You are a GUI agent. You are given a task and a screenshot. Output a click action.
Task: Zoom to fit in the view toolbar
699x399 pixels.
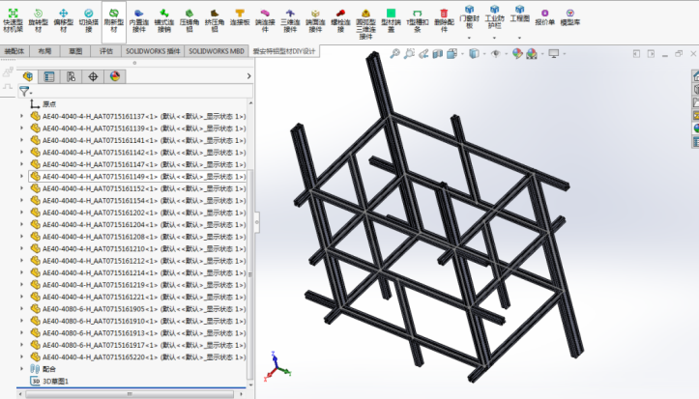[x=395, y=54]
